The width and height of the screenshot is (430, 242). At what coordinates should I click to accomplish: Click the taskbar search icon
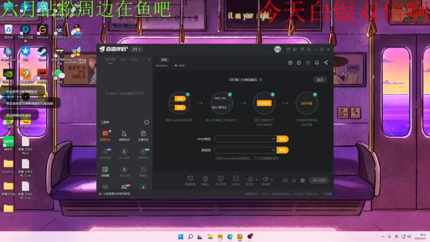pyautogui.click(x=190, y=237)
